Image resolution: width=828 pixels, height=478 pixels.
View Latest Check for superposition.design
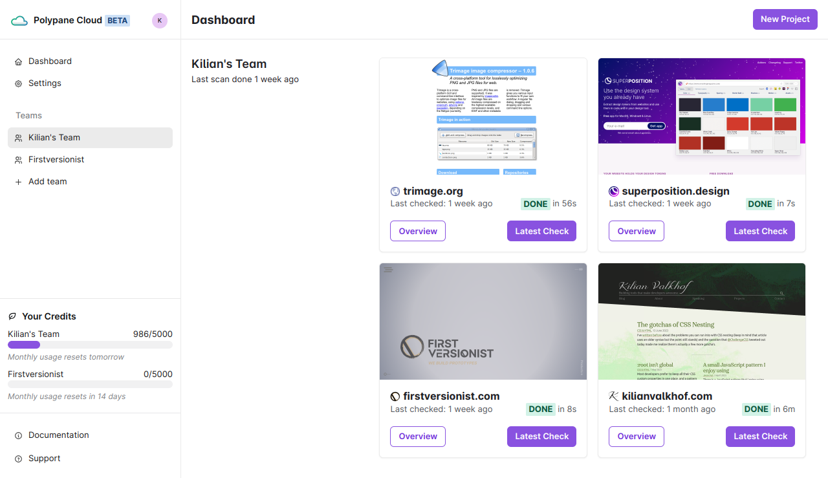click(x=760, y=232)
